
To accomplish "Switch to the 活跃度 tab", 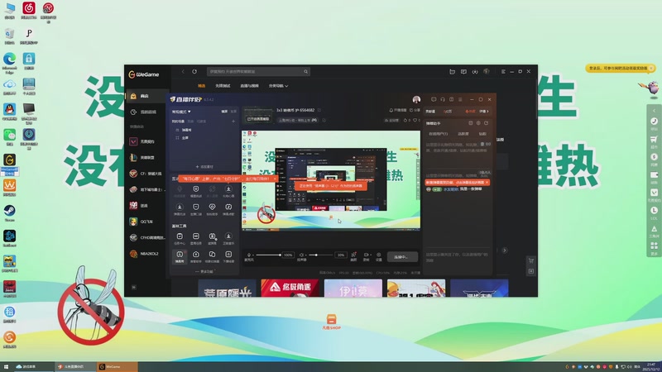I will point(463,134).
